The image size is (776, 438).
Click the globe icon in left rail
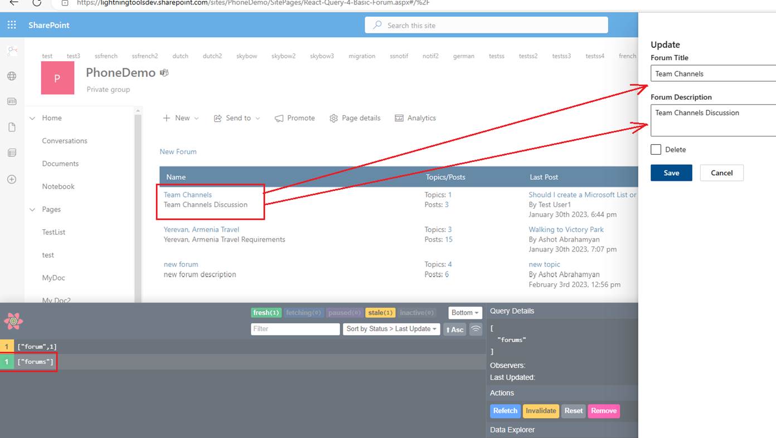(12, 76)
